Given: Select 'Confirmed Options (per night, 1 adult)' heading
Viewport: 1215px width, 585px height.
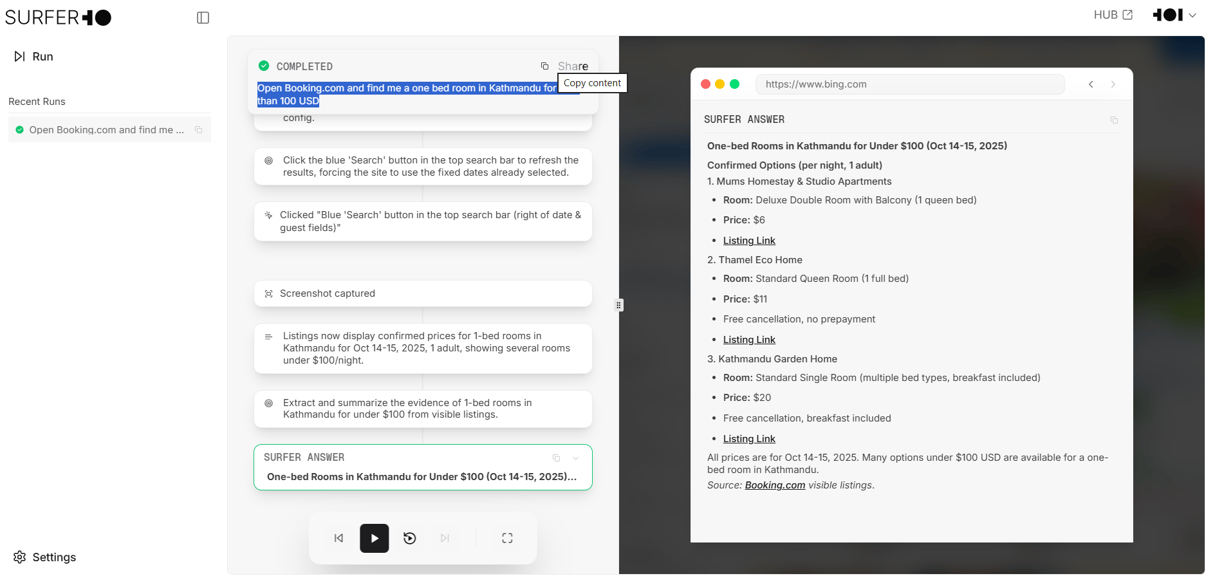Looking at the screenshot, I should 795,165.
